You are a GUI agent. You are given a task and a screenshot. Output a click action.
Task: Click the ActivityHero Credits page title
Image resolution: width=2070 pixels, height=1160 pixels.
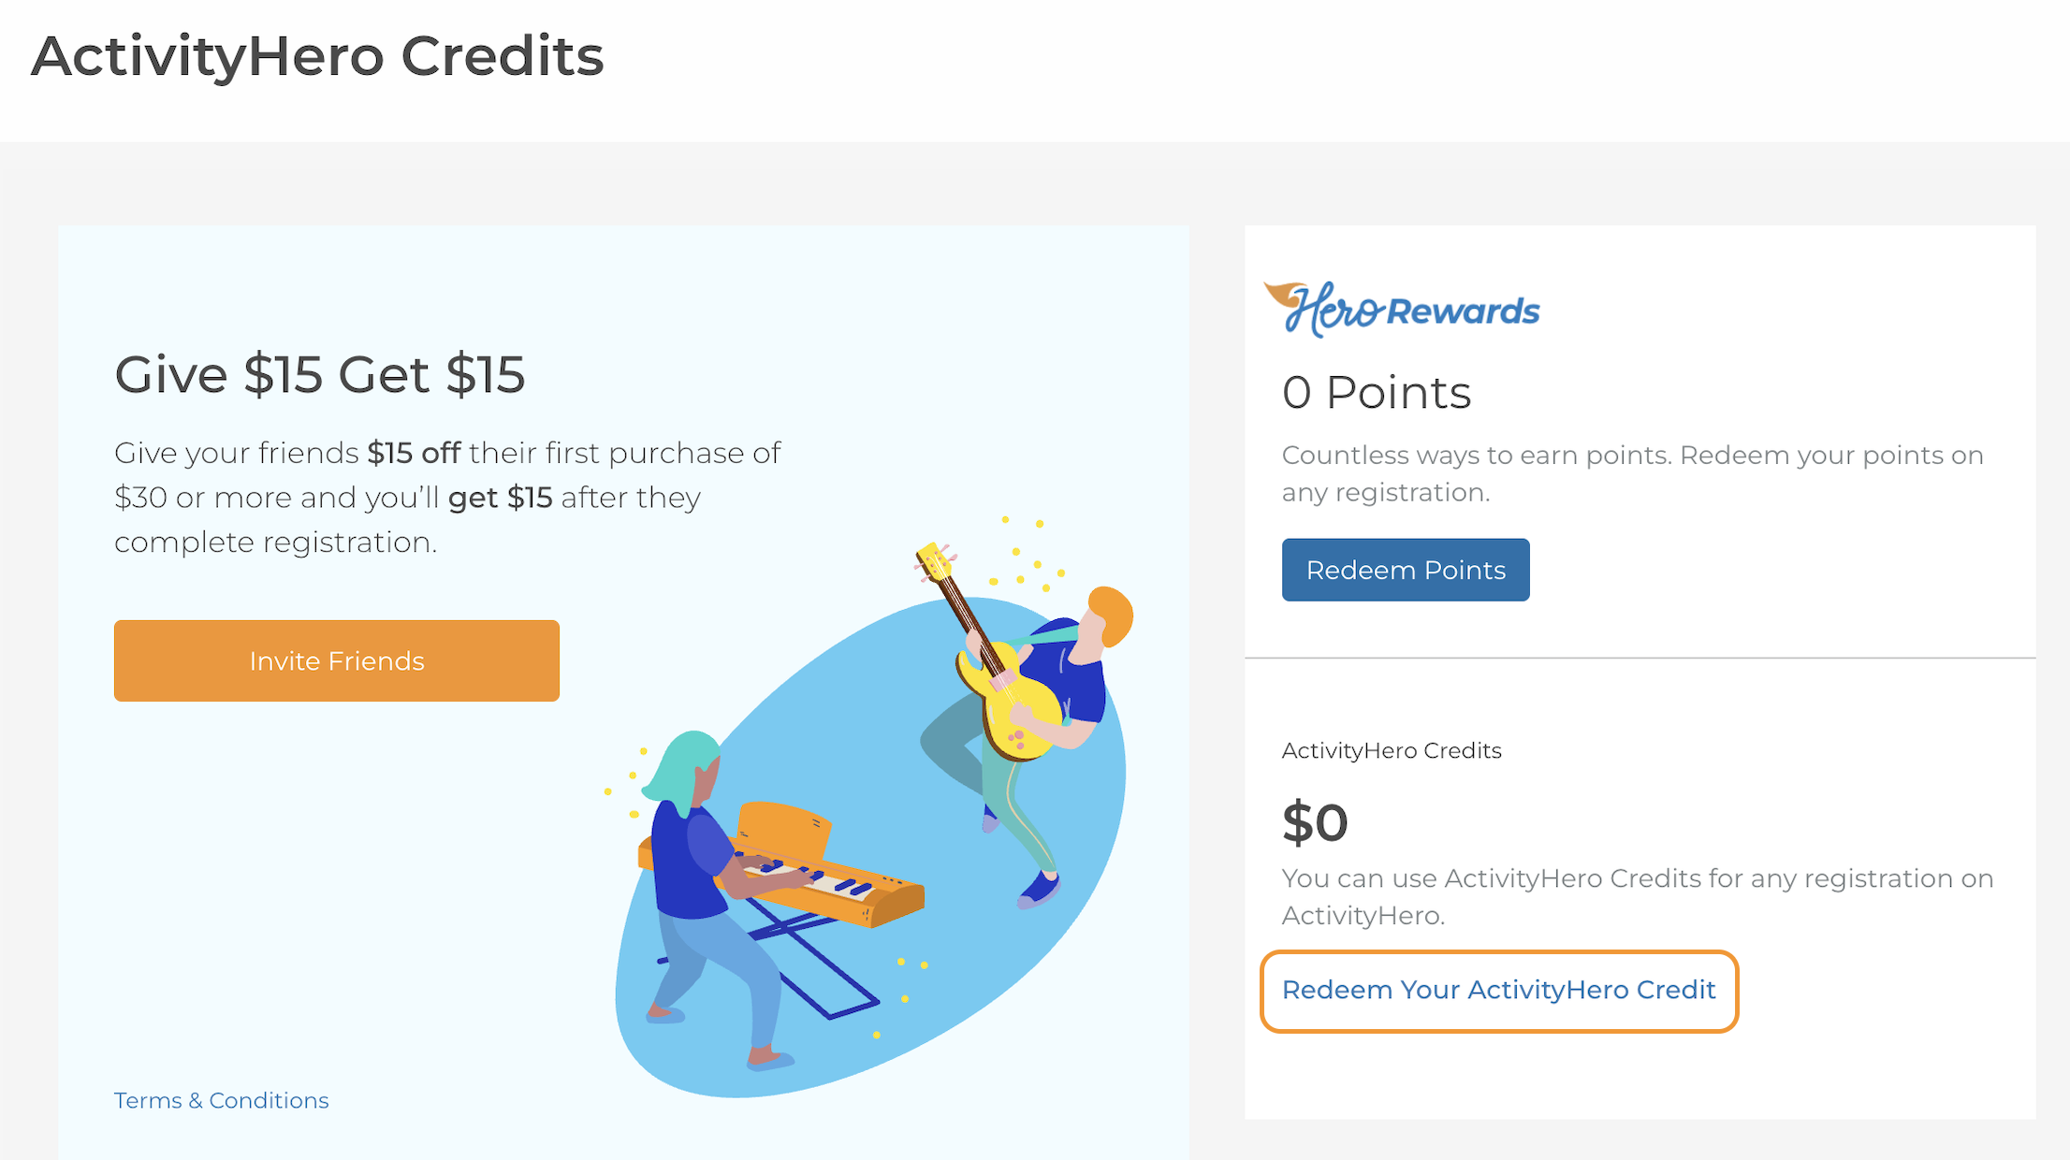point(317,56)
